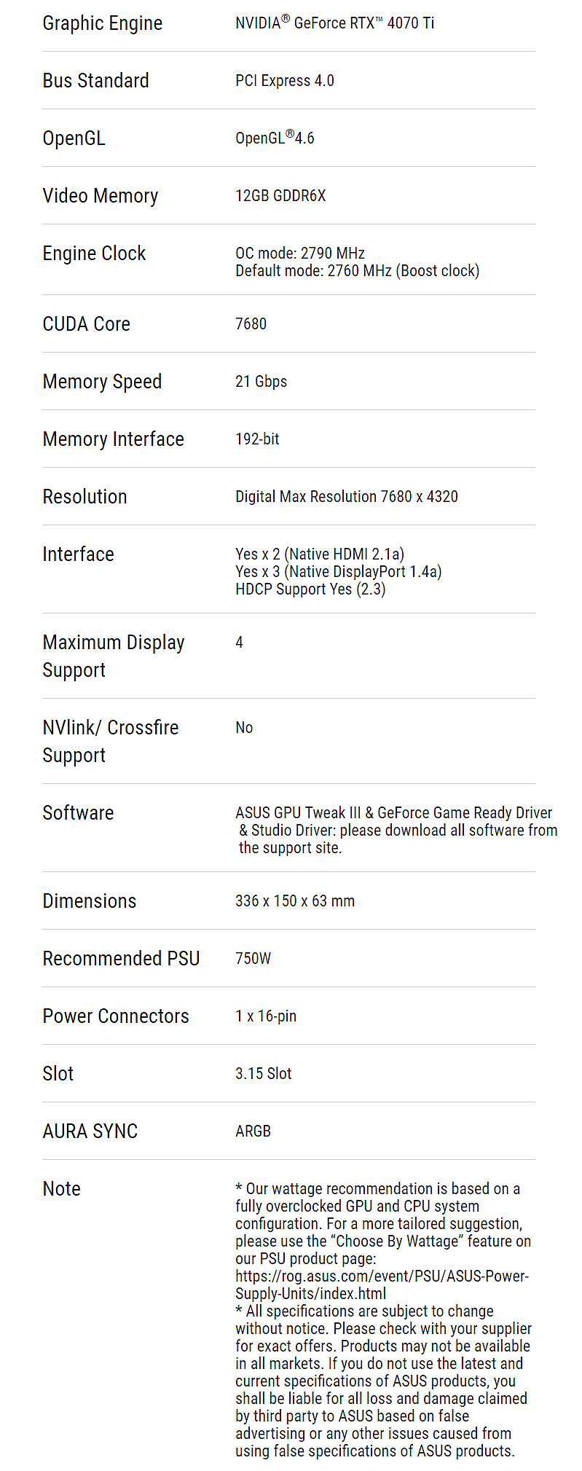The width and height of the screenshot is (582, 1471).
Task: Select the 'Dimensions' label
Action: coord(90,901)
